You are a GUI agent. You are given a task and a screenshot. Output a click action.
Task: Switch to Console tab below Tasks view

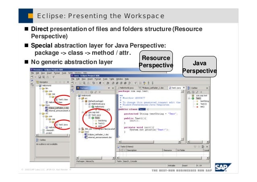click(134, 161)
